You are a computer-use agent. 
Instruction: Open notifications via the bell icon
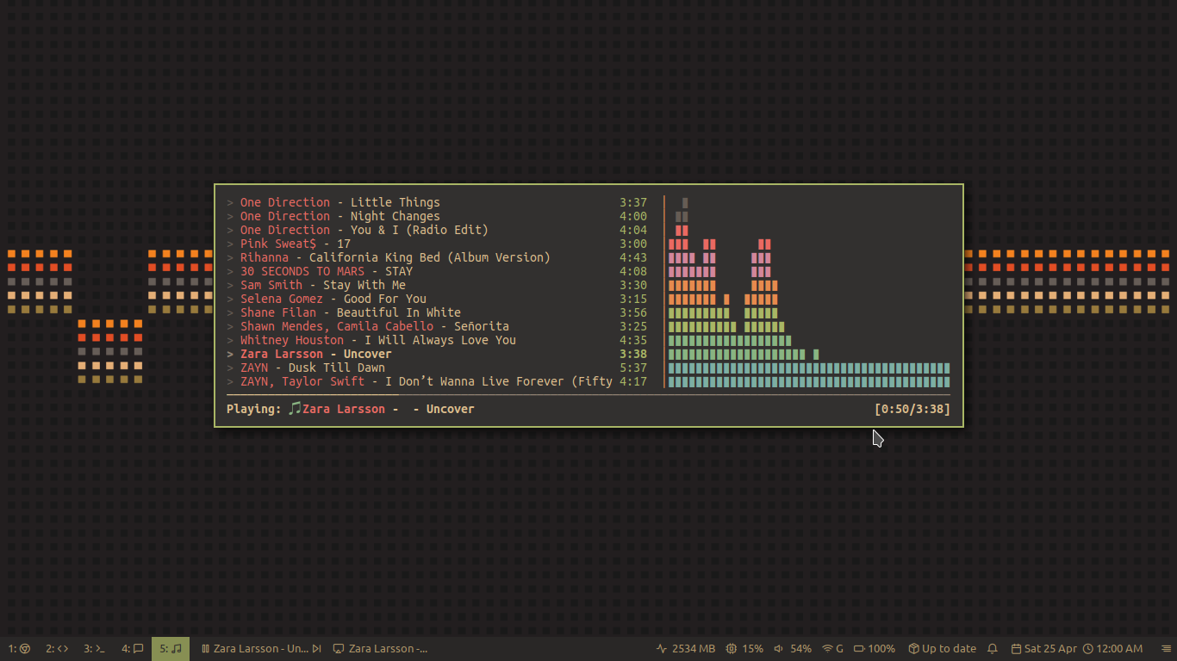(992, 649)
